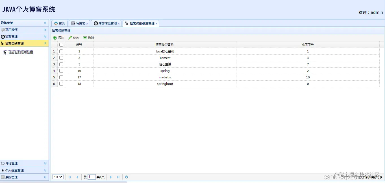Go to previous page arrow icon

tap(77, 177)
